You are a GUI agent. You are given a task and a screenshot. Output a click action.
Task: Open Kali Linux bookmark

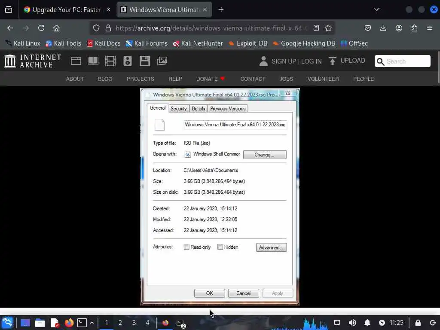coord(23,43)
